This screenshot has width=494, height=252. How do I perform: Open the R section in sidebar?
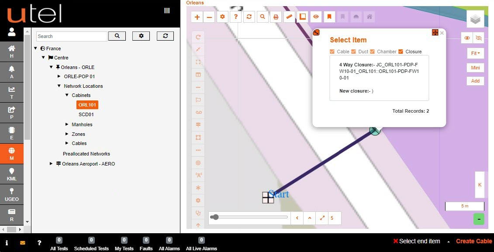click(x=12, y=215)
